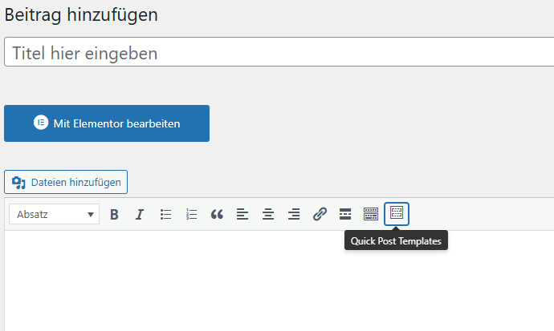
Task: Toggle bold formatting in the editor toolbar
Action: [114, 214]
